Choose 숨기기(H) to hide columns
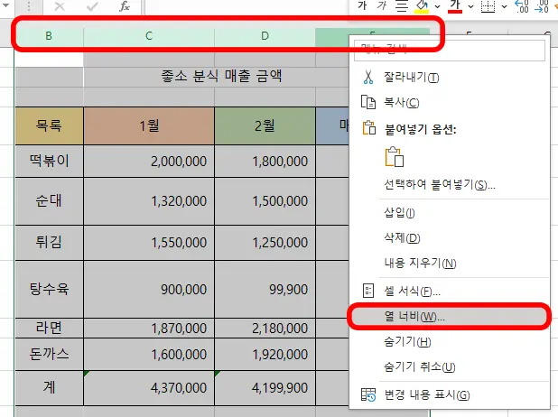This screenshot has width=558, height=417. coord(450,341)
